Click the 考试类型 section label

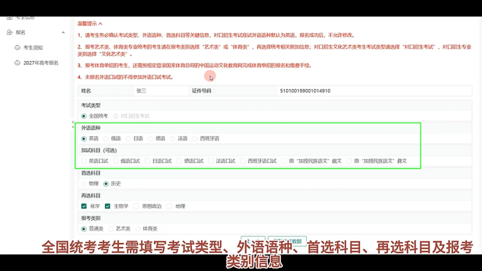[x=91, y=105]
